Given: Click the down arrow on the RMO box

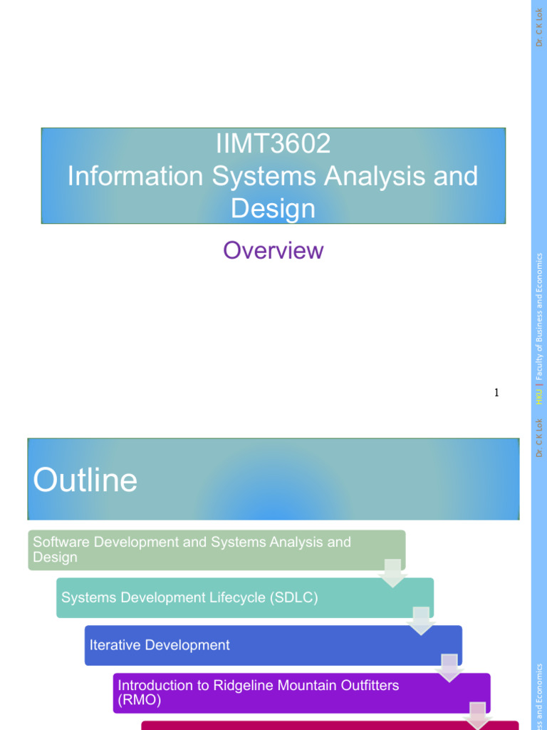Looking at the screenshot, I should pos(478,716).
